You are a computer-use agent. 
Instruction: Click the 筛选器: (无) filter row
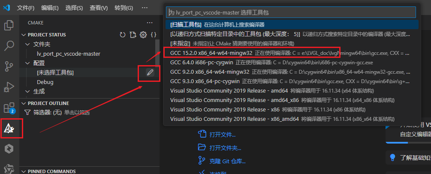coord(89,112)
